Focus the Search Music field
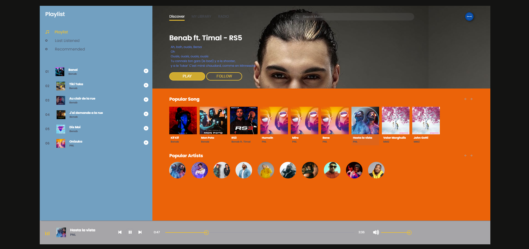Image resolution: width=529 pixels, height=249 pixels. (x=353, y=17)
